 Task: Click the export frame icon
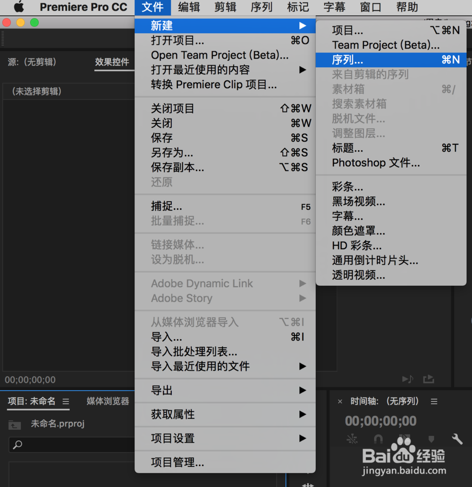tap(429, 379)
